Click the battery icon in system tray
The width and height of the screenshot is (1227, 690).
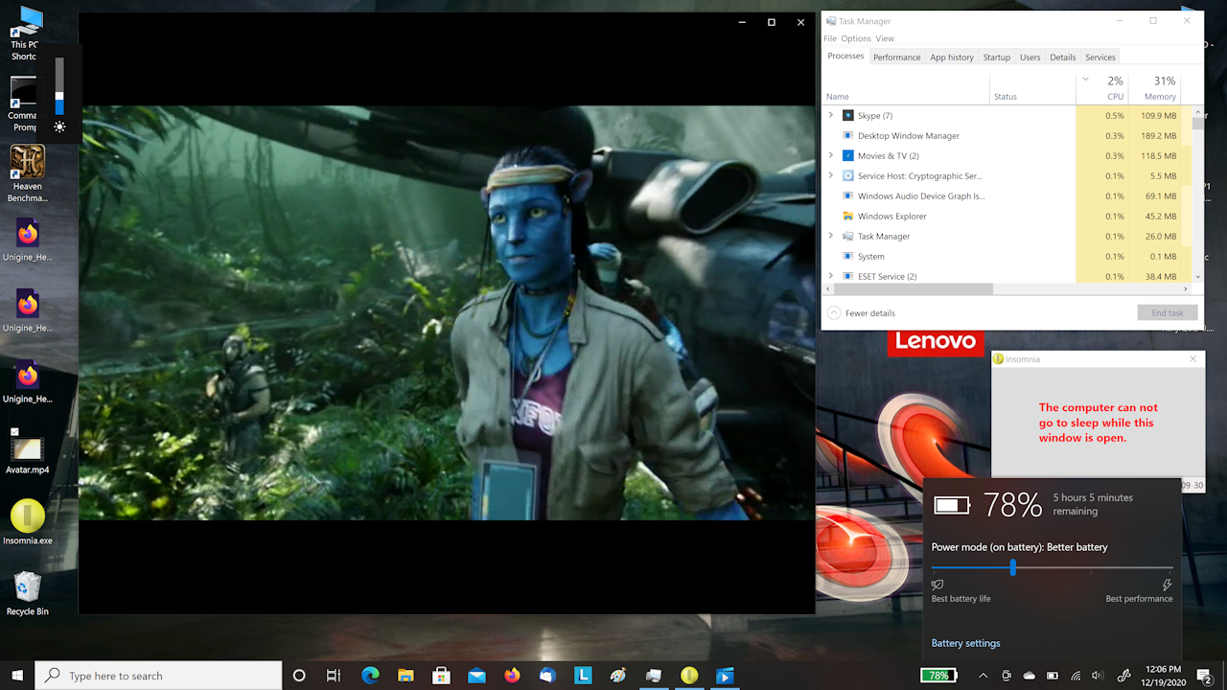(x=1053, y=676)
